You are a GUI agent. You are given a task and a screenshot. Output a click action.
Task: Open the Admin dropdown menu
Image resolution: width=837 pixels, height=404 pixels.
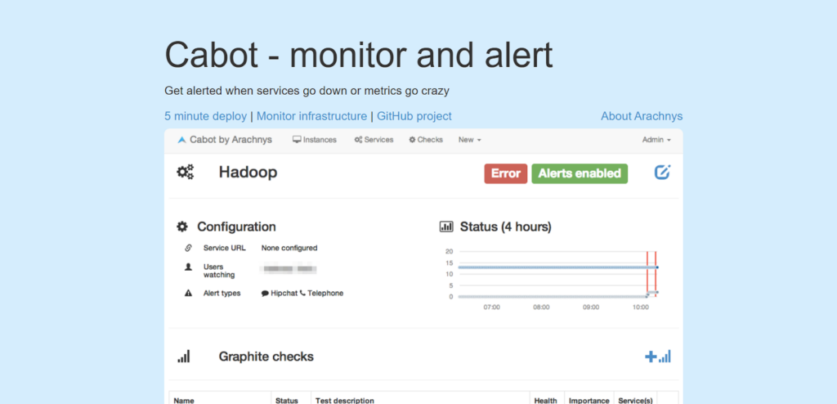pyautogui.click(x=656, y=140)
